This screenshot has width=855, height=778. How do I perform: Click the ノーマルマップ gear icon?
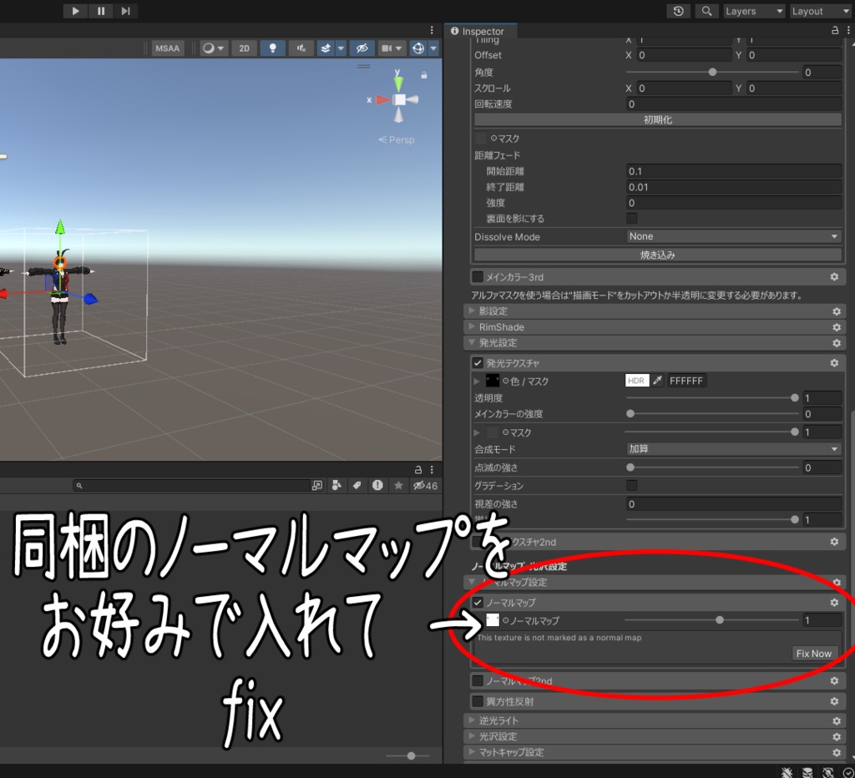833,602
